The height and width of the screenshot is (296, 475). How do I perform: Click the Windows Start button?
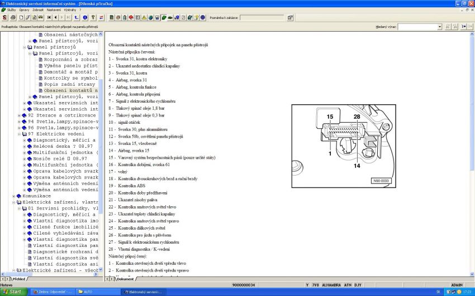[x=12, y=292]
